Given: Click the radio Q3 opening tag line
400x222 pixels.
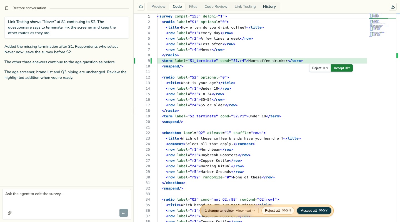Looking at the screenshot, I should point(220,200).
